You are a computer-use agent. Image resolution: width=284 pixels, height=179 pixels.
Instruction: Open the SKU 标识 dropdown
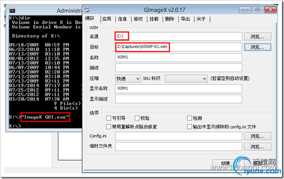click(x=186, y=79)
